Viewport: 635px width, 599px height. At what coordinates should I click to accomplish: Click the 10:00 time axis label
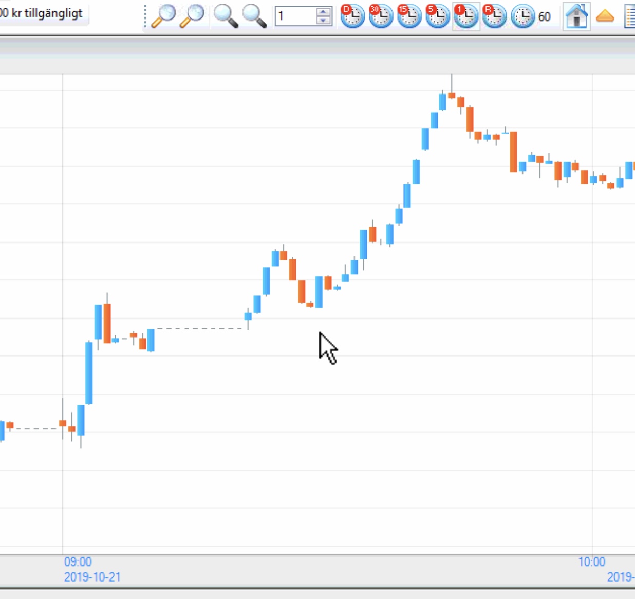592,561
